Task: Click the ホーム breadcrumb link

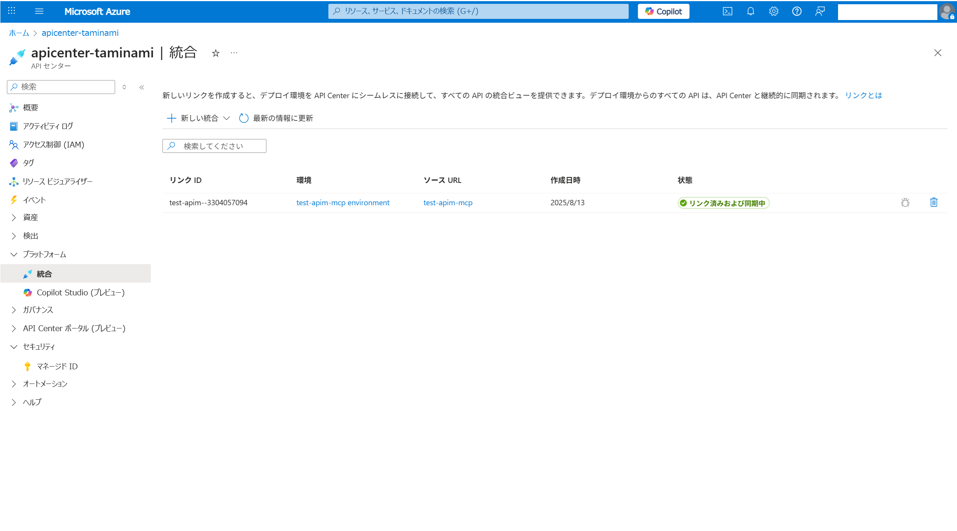Action: tap(19, 33)
